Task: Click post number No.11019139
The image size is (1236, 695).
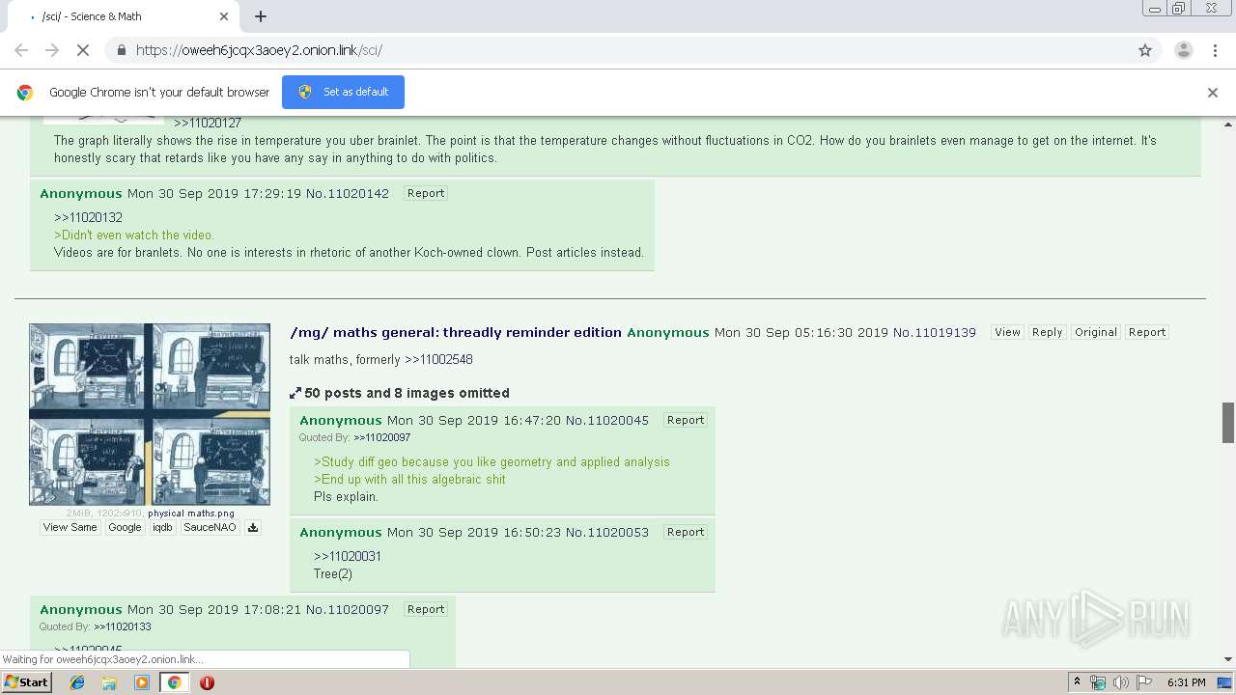Action: tap(935, 332)
